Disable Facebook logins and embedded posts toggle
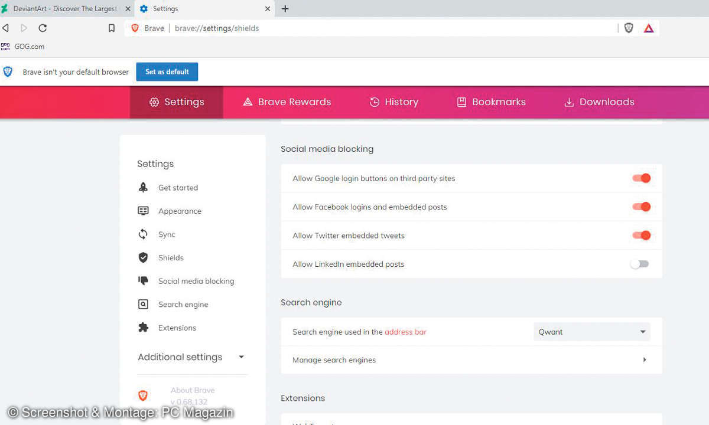The height and width of the screenshot is (425, 709). tap(641, 207)
